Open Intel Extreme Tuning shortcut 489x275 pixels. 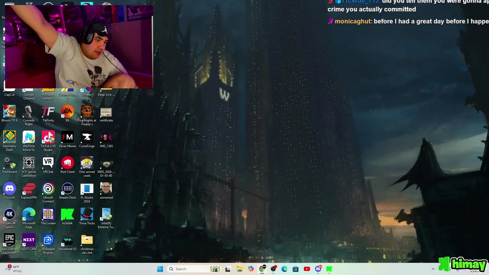(x=106, y=218)
